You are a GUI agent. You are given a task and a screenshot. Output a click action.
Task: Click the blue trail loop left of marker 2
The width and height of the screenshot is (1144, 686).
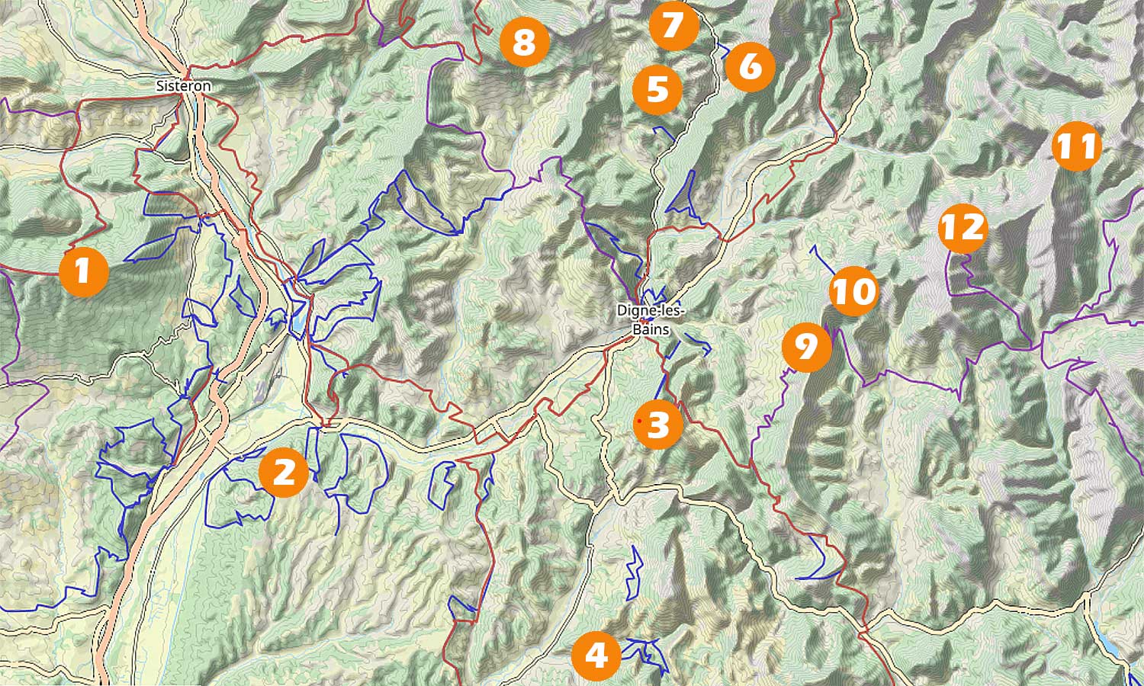pos(239,488)
